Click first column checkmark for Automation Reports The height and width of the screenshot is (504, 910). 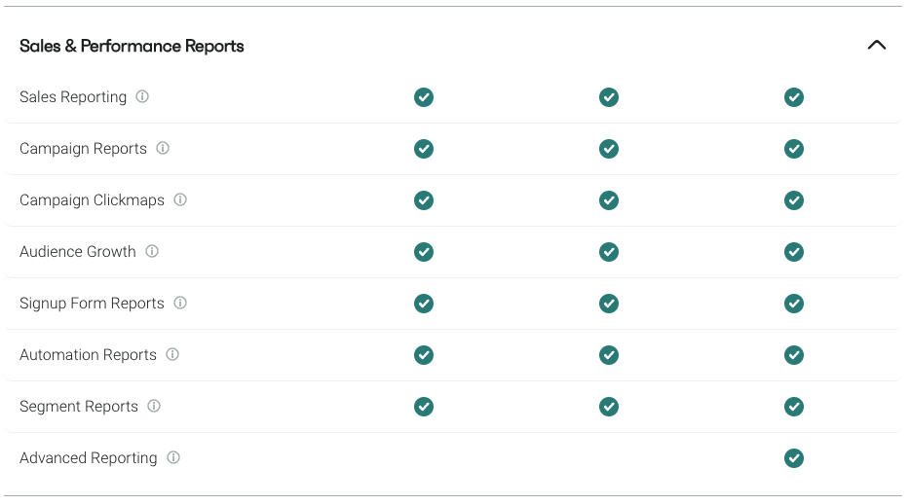pyautogui.click(x=424, y=354)
